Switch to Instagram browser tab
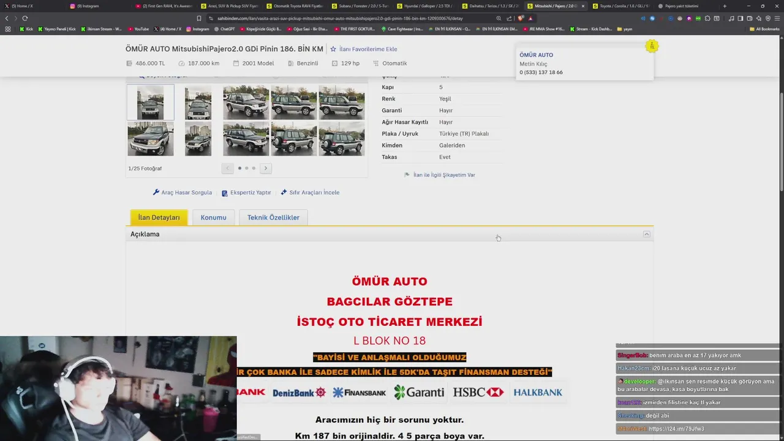 [x=98, y=6]
